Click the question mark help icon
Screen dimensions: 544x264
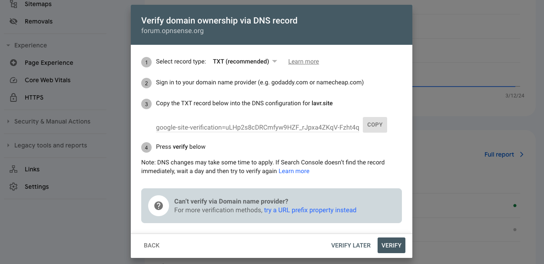click(159, 206)
